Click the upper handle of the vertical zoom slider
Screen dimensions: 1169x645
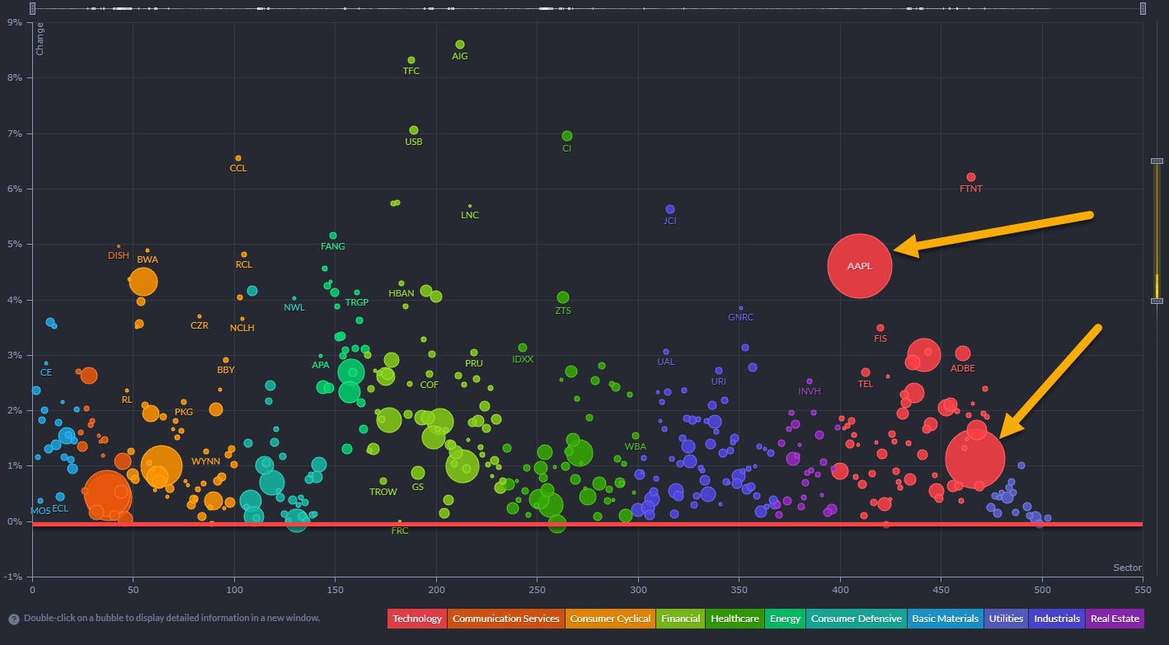point(1157,161)
